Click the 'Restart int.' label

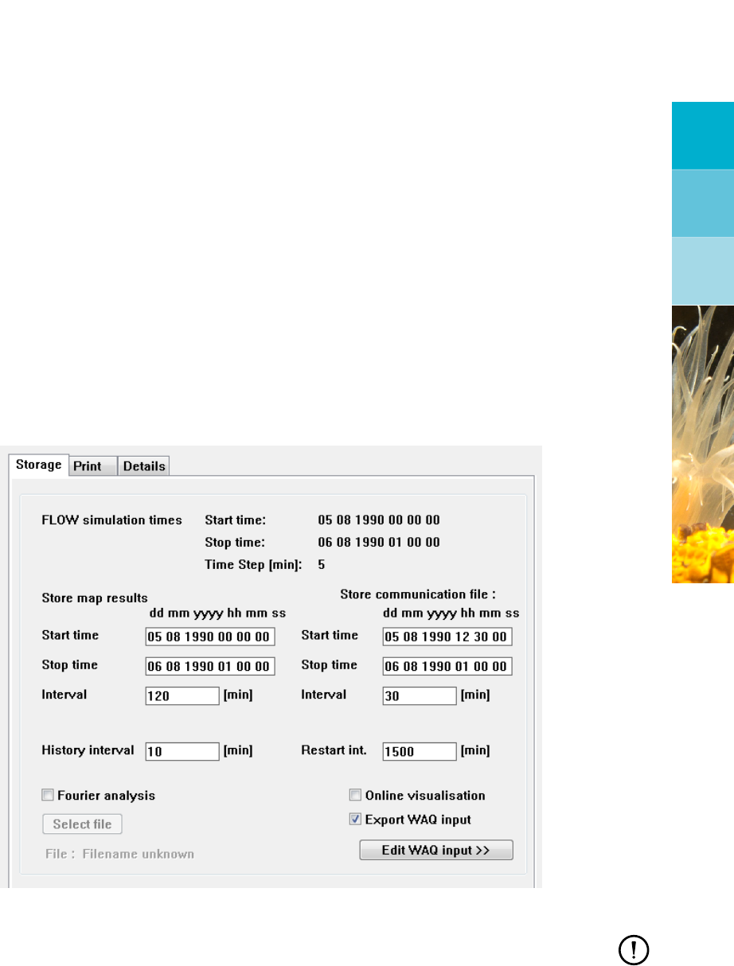coord(334,750)
